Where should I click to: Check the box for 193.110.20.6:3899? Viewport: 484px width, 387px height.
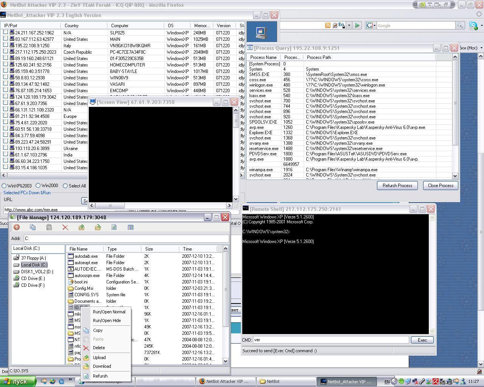(x=6, y=148)
